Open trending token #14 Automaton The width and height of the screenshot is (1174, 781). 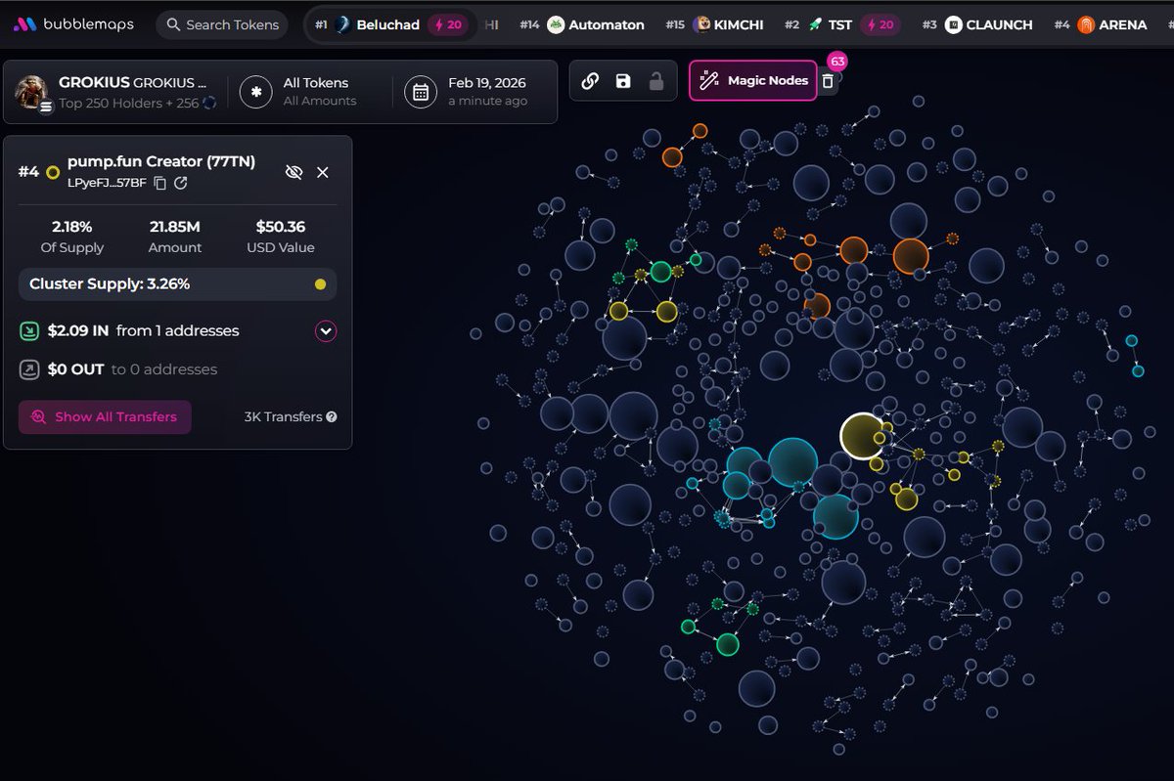point(582,24)
